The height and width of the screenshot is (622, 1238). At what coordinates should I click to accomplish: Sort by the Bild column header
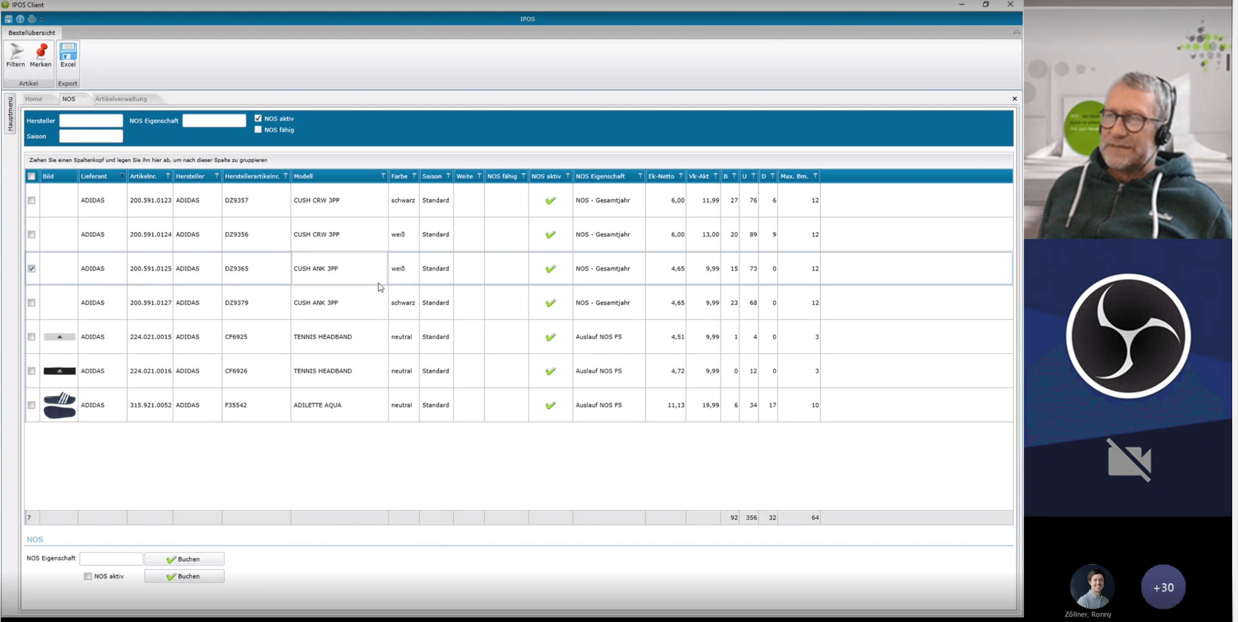tap(59, 176)
